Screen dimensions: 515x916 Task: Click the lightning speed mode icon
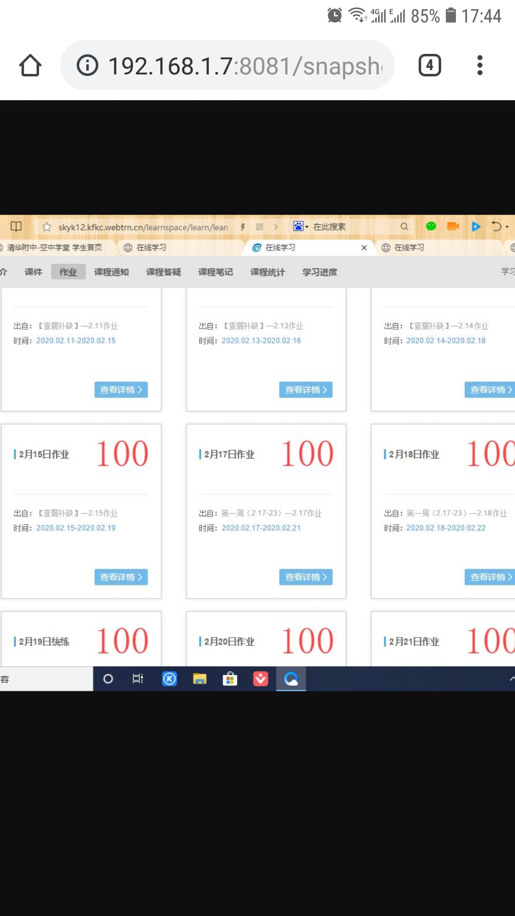(243, 227)
